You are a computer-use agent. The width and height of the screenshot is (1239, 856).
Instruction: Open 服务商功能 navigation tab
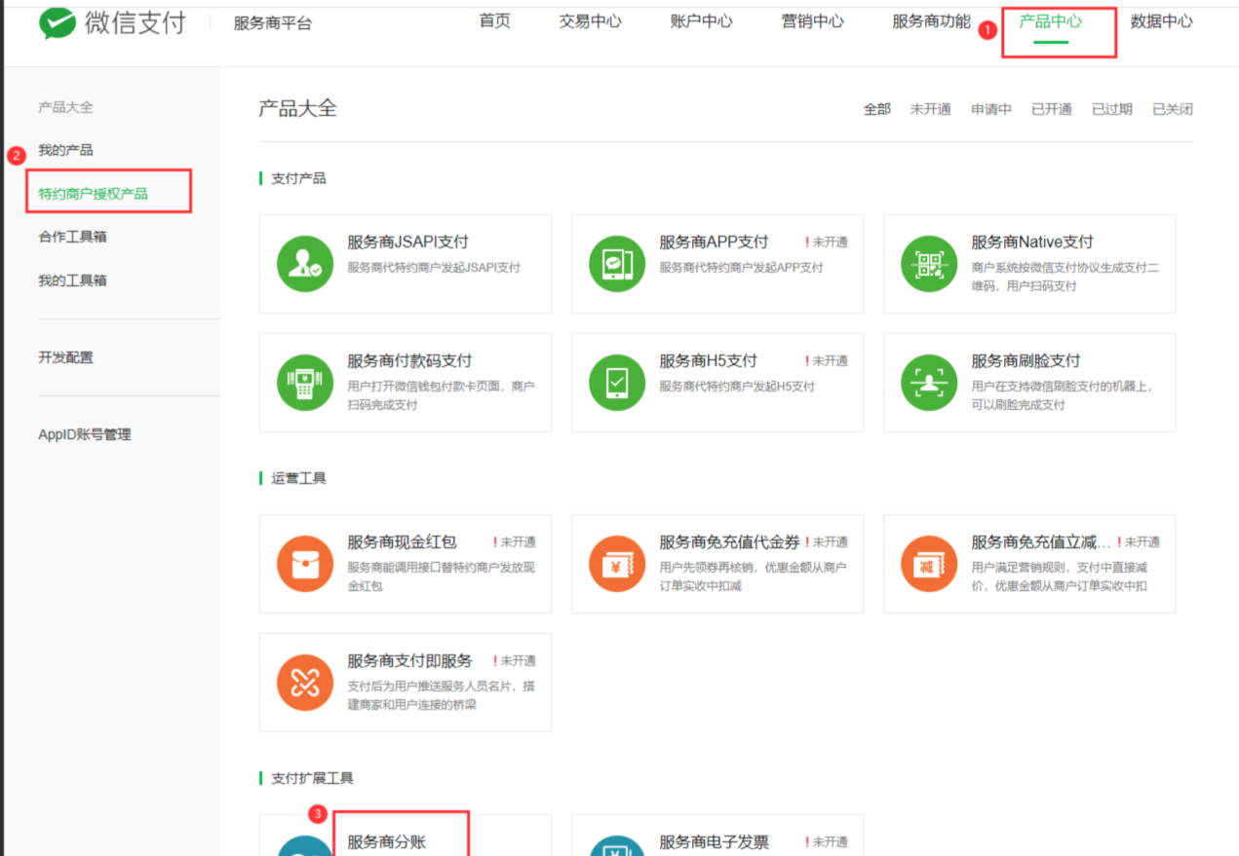931,21
